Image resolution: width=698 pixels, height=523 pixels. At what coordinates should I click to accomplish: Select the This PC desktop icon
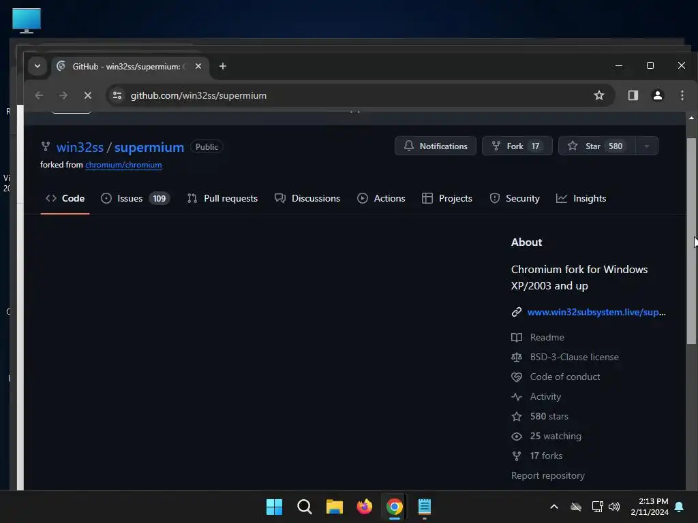(x=27, y=21)
